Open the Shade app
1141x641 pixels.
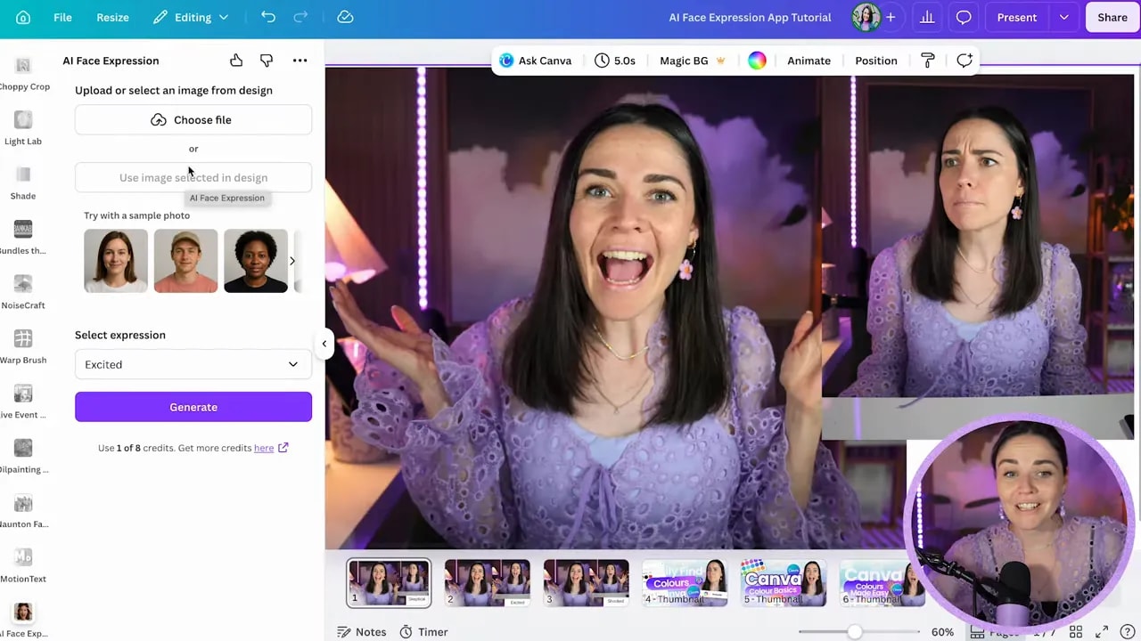(x=23, y=183)
